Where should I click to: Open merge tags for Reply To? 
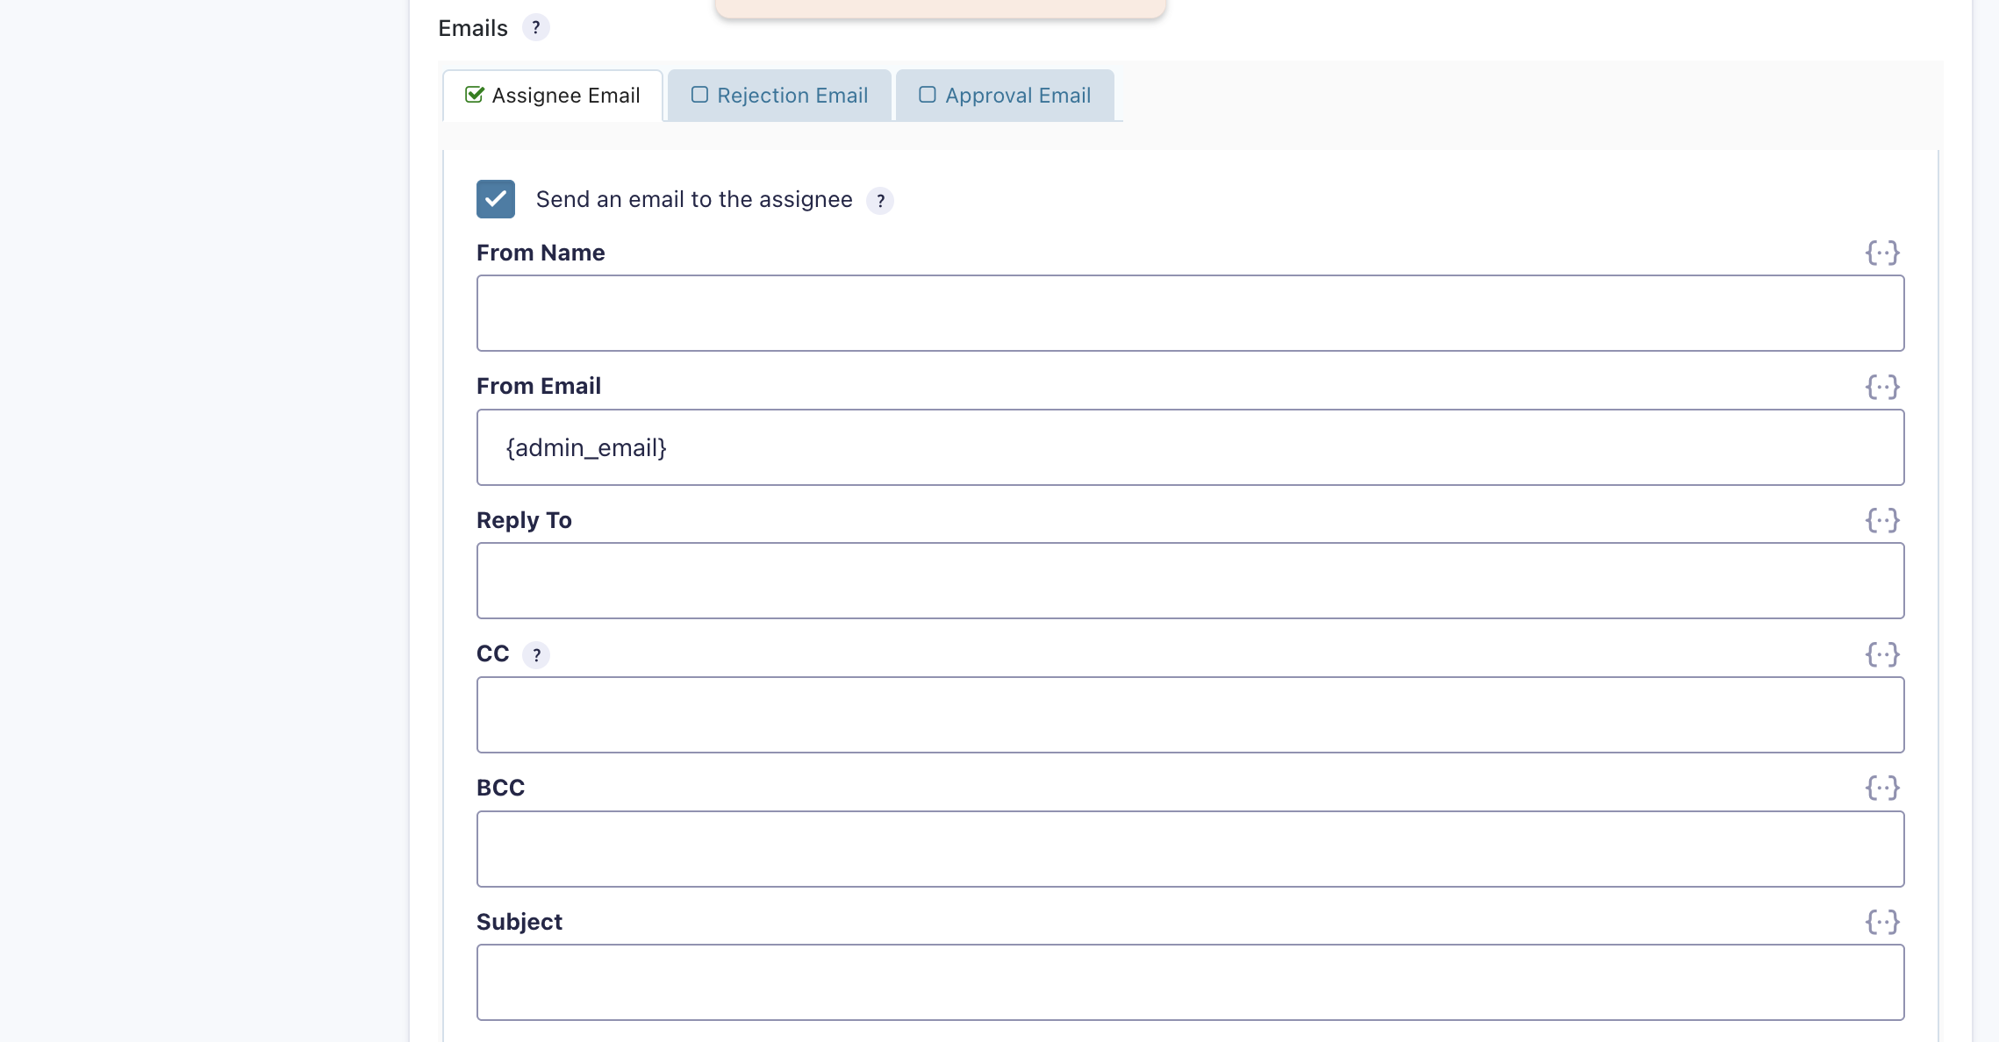tap(1882, 521)
